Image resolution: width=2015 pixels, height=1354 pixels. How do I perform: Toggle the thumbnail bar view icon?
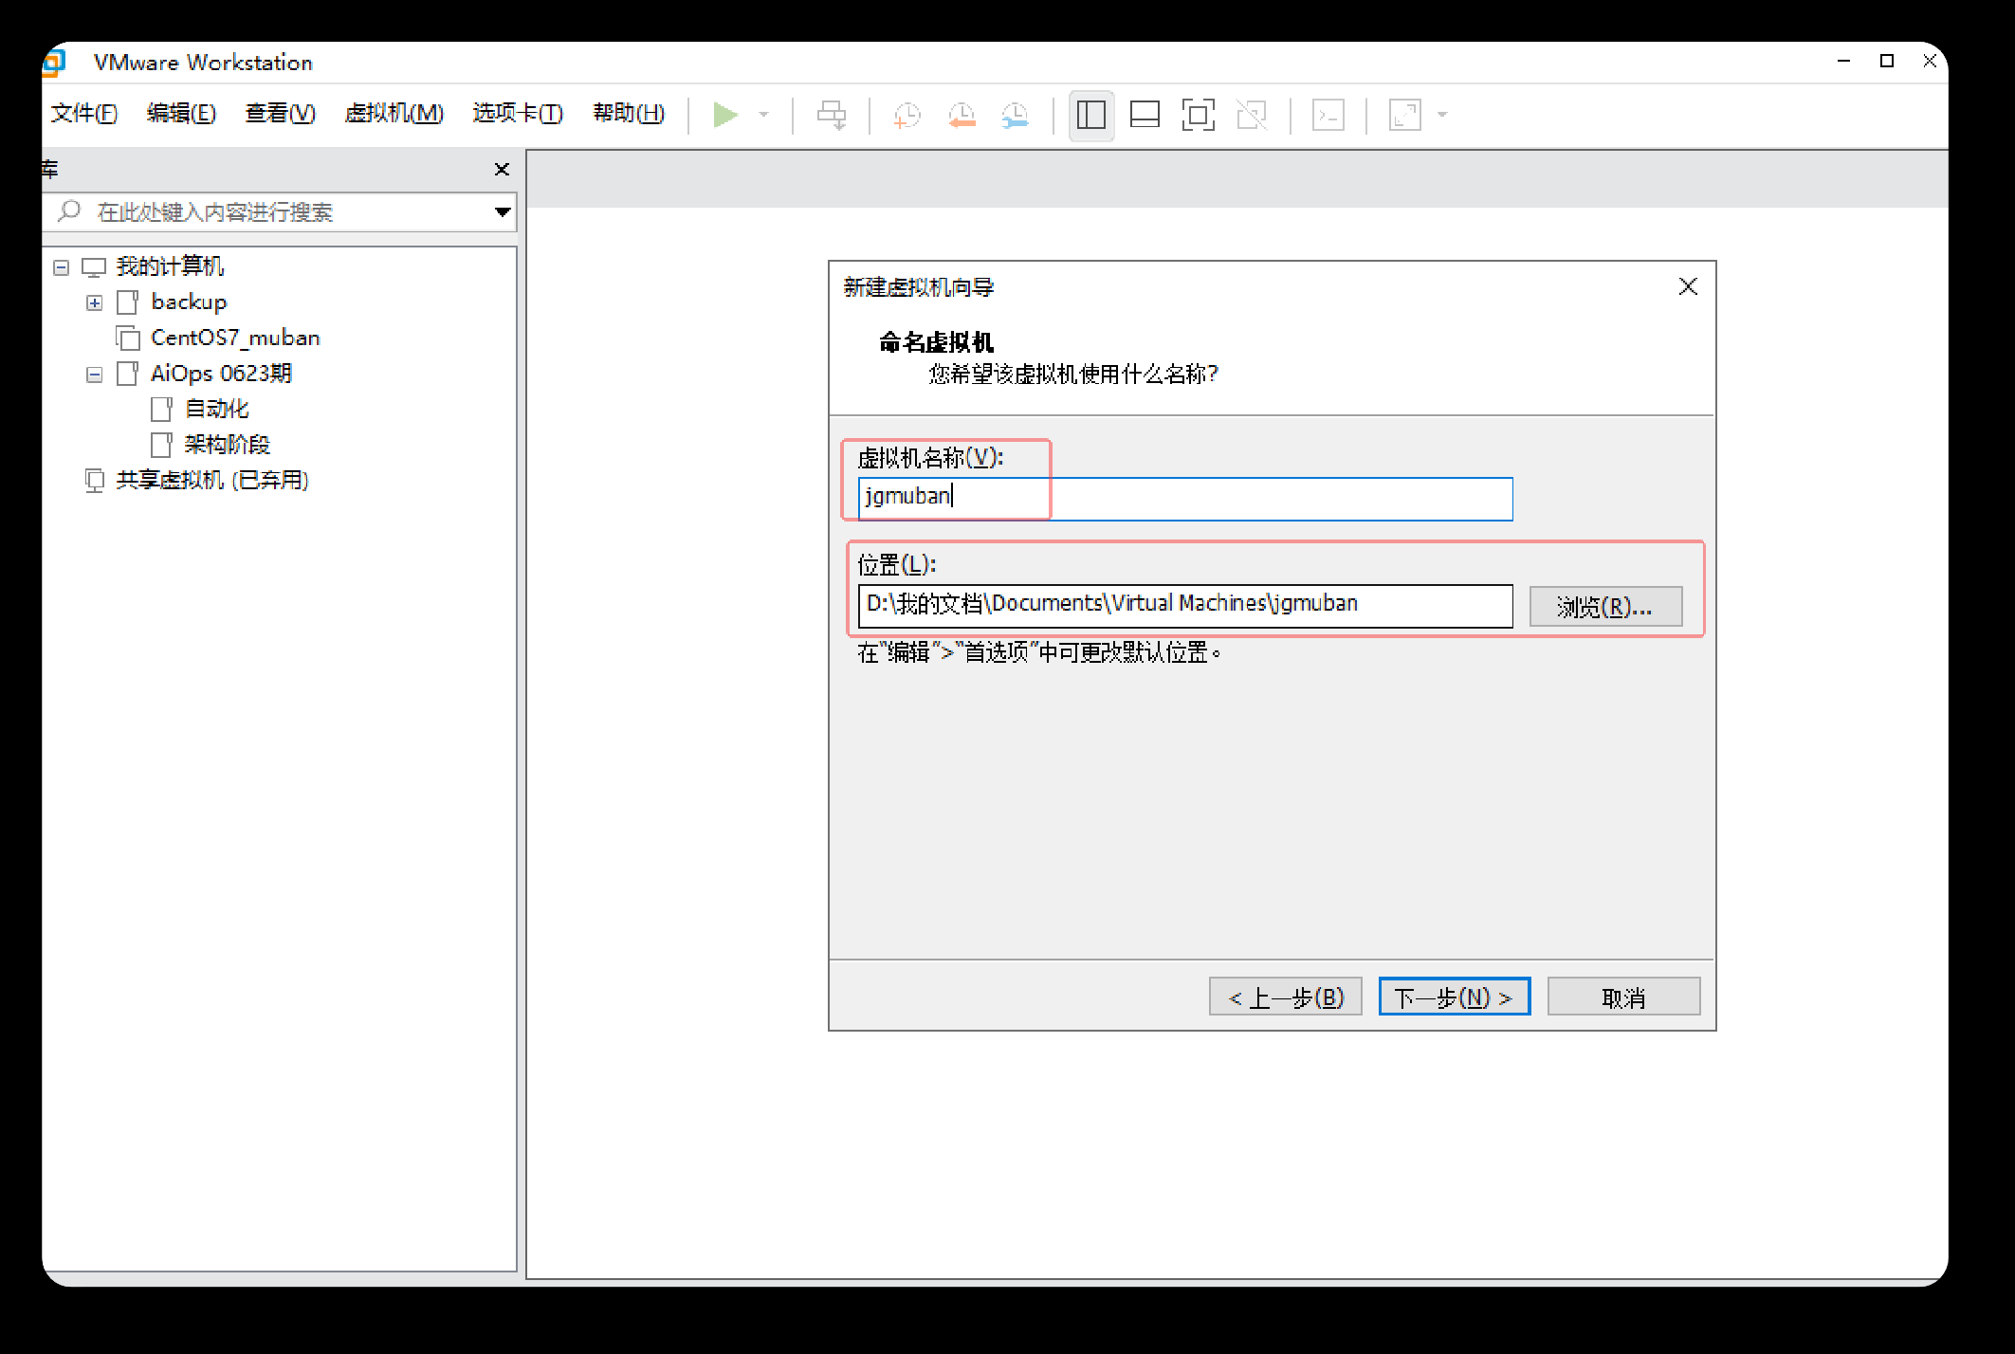pyautogui.click(x=1145, y=115)
